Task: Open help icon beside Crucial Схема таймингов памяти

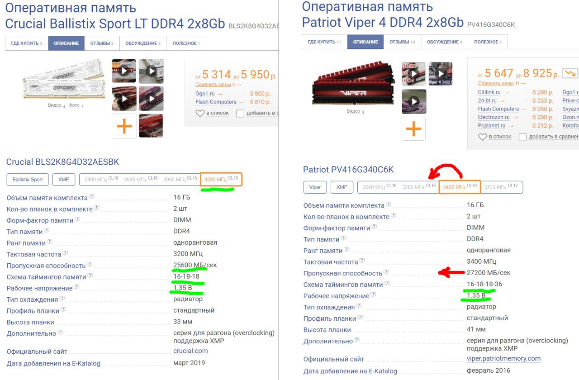Action: pos(90,276)
